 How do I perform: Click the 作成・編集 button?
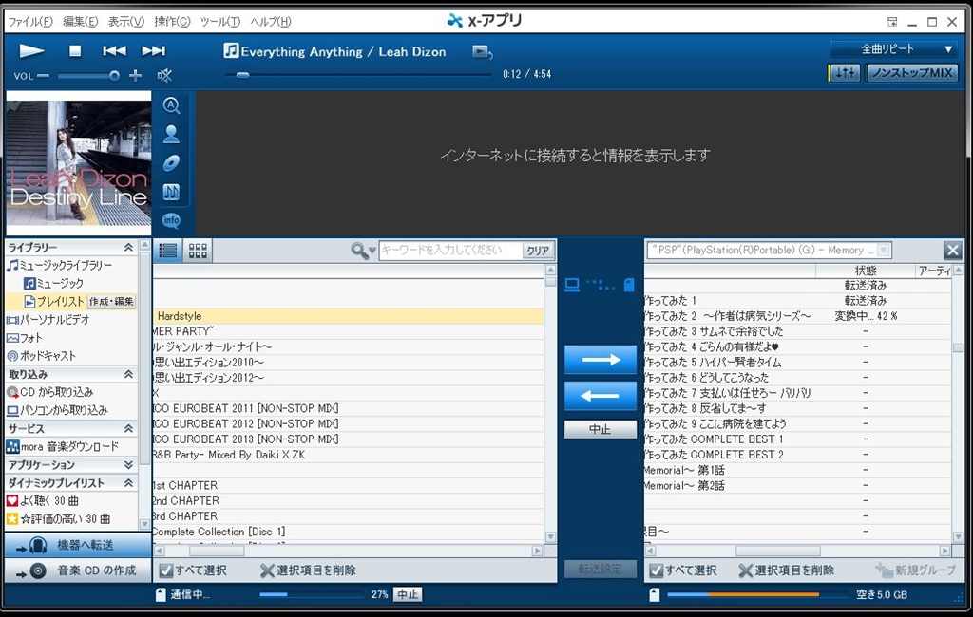[x=111, y=301]
